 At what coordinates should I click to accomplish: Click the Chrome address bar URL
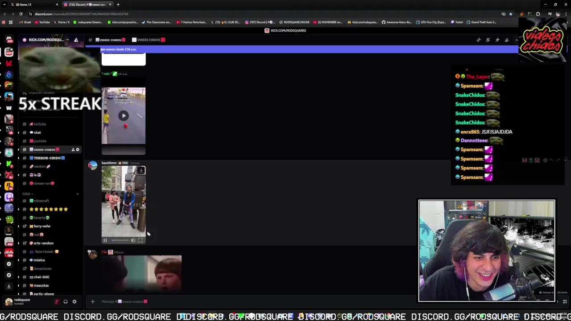(82, 14)
